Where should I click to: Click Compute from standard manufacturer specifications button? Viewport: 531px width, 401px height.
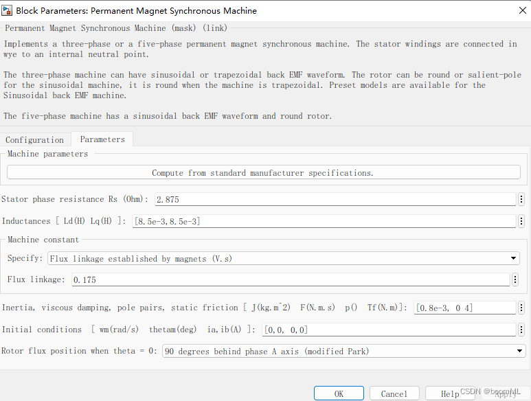(x=264, y=172)
